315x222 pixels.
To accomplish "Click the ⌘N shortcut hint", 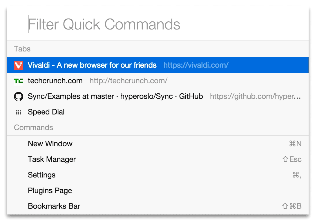I will click(x=295, y=144).
